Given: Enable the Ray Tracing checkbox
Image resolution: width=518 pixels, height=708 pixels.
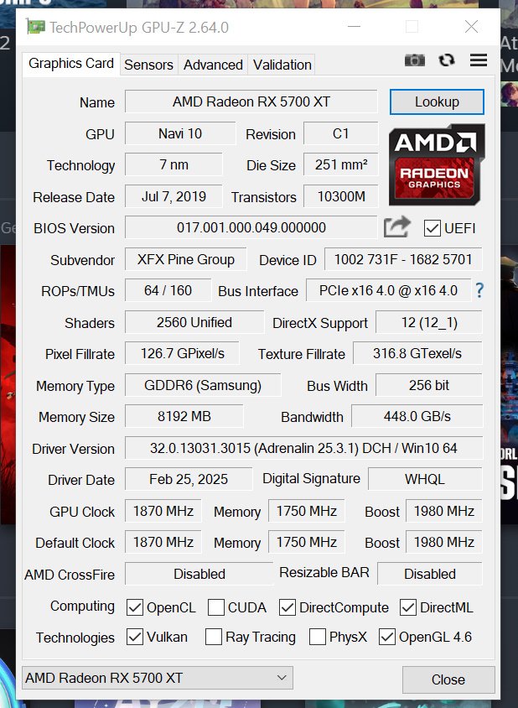Looking at the screenshot, I should [214, 637].
